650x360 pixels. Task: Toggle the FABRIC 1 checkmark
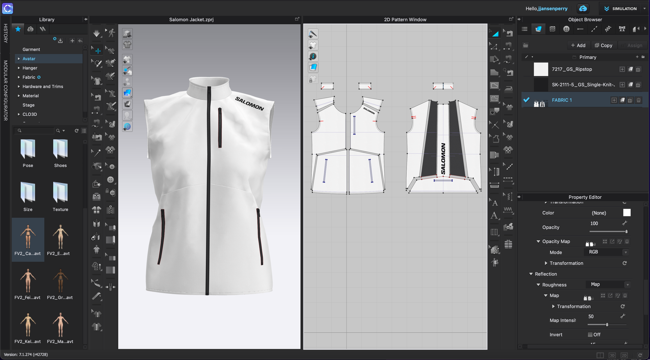click(526, 100)
